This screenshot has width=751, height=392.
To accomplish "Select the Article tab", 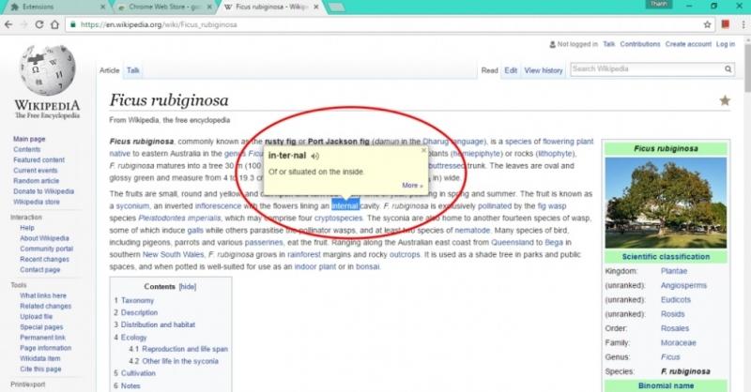I will click(x=109, y=70).
